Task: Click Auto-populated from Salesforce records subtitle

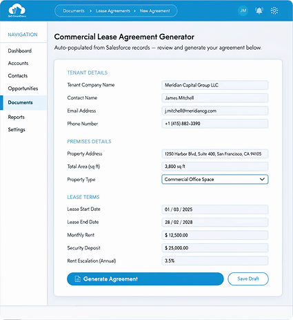Action: coord(158,48)
